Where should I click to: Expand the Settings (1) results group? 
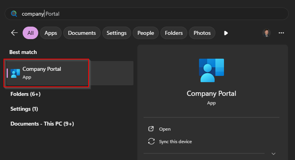(24, 109)
